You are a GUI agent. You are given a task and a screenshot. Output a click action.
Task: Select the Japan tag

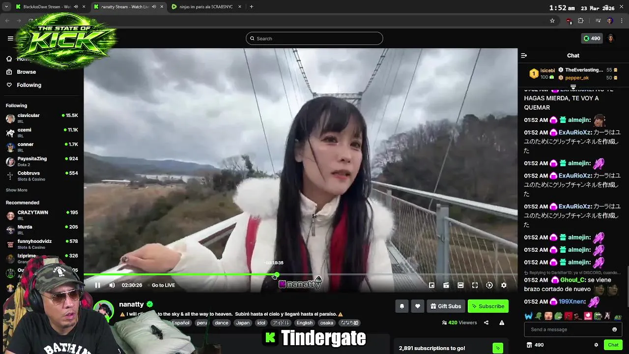click(243, 323)
